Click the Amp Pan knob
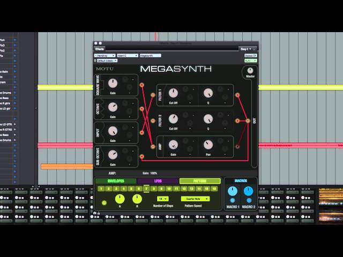Screen dimensions: 343x257 coord(208,145)
